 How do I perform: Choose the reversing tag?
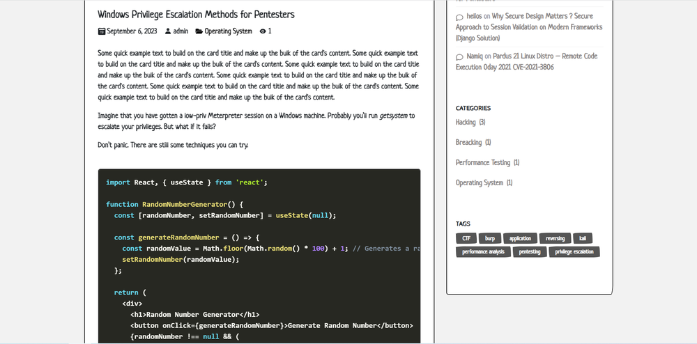click(555, 238)
